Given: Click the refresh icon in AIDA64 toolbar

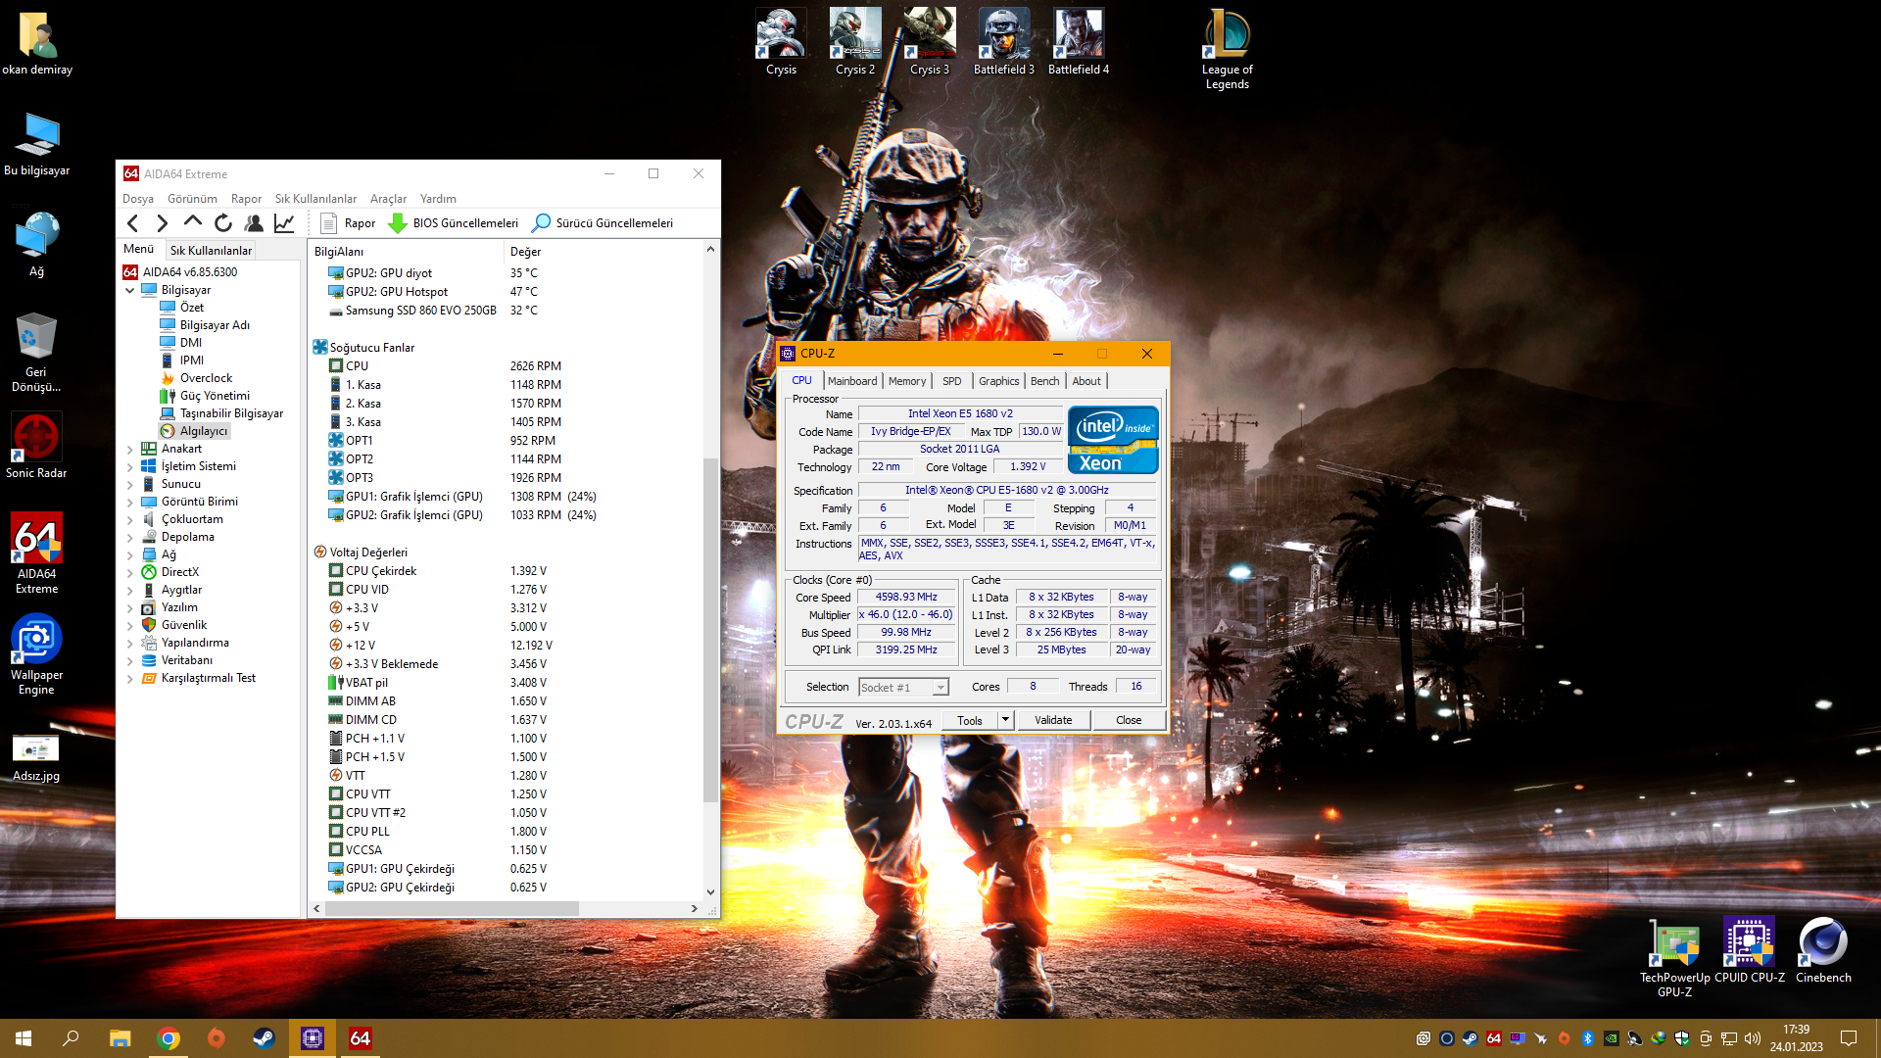Looking at the screenshot, I should click(x=223, y=223).
